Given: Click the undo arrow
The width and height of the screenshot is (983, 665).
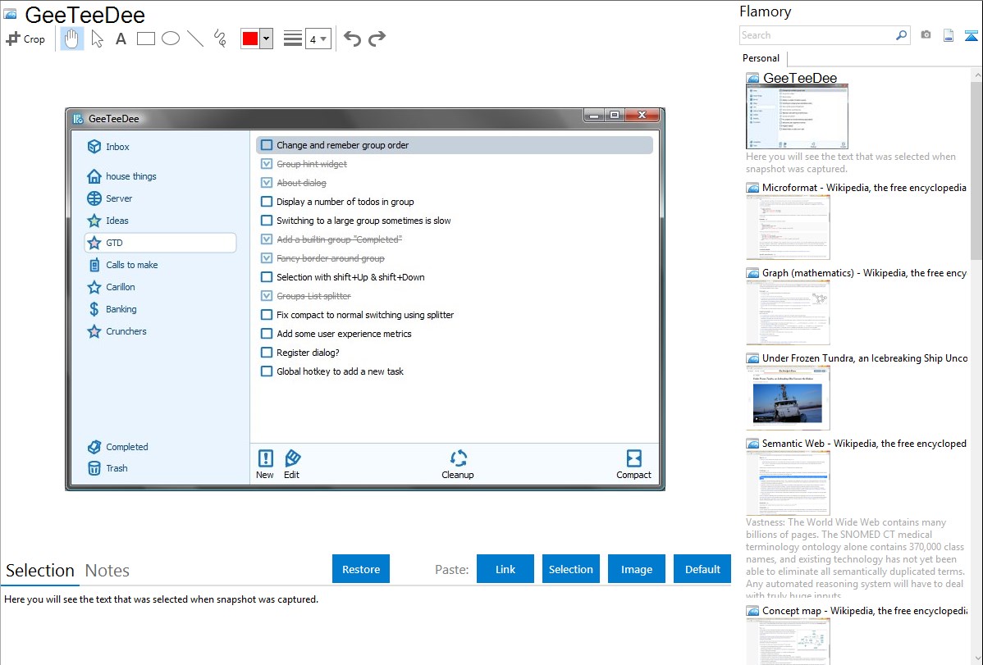Looking at the screenshot, I should [x=352, y=39].
